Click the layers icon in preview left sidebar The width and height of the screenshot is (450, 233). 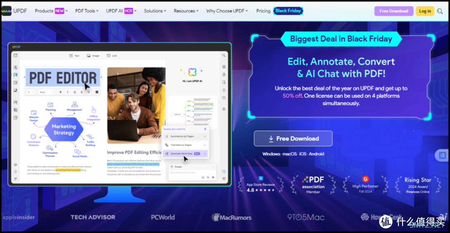(15, 165)
